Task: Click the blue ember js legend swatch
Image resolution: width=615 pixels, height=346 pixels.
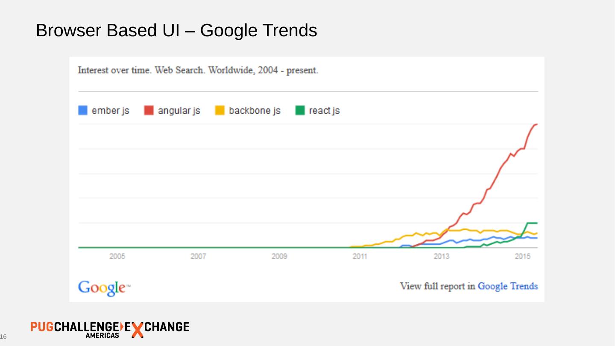Action: (83, 111)
